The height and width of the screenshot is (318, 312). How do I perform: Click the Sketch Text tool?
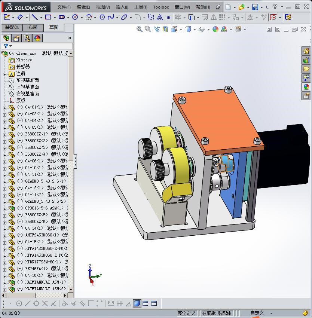(160, 18)
